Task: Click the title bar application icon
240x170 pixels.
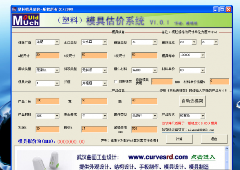Action: (14, 9)
